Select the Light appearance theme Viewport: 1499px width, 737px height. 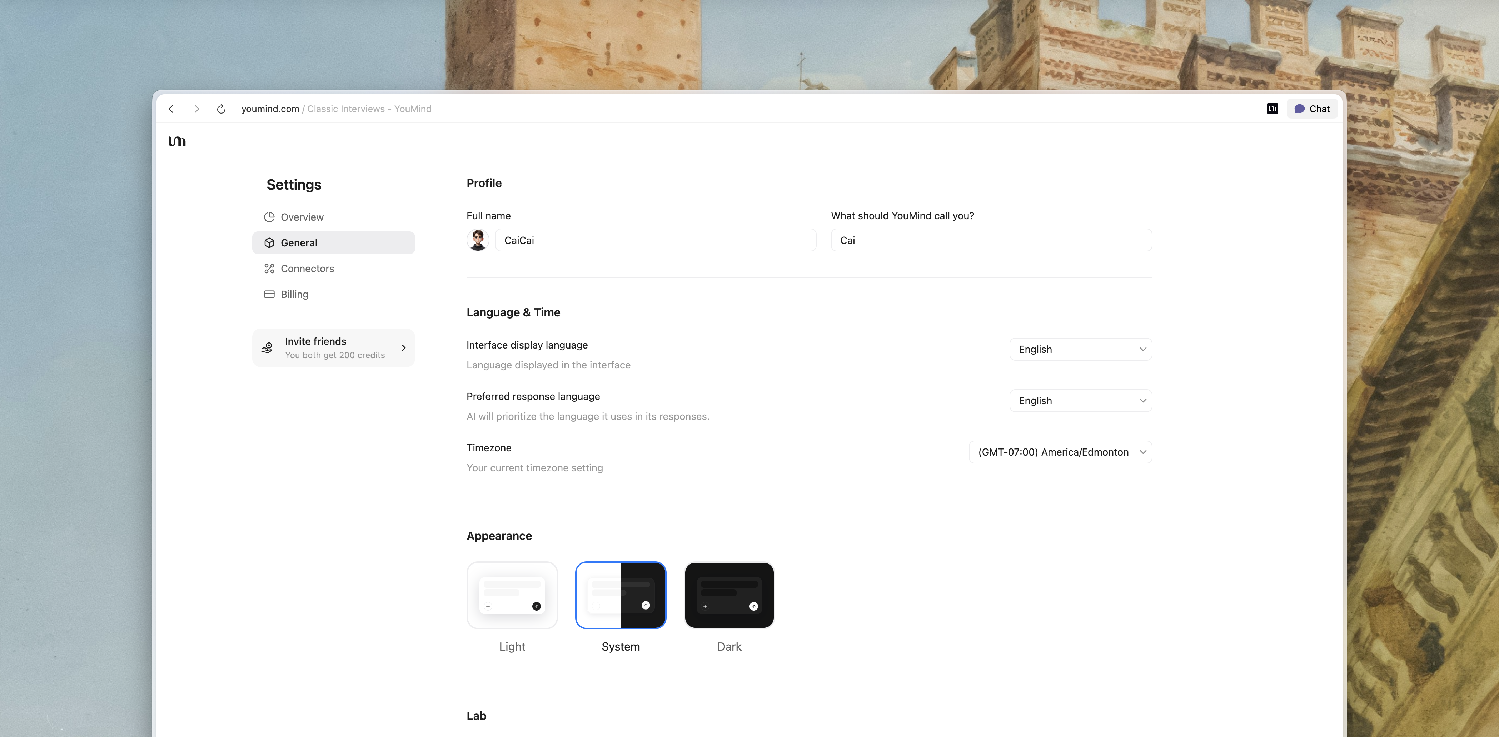tap(512, 595)
